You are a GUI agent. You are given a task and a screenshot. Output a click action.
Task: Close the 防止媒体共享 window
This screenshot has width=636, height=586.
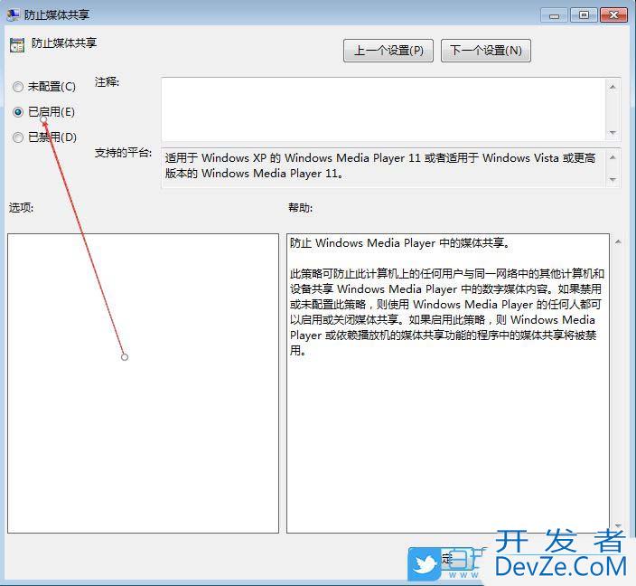point(613,15)
